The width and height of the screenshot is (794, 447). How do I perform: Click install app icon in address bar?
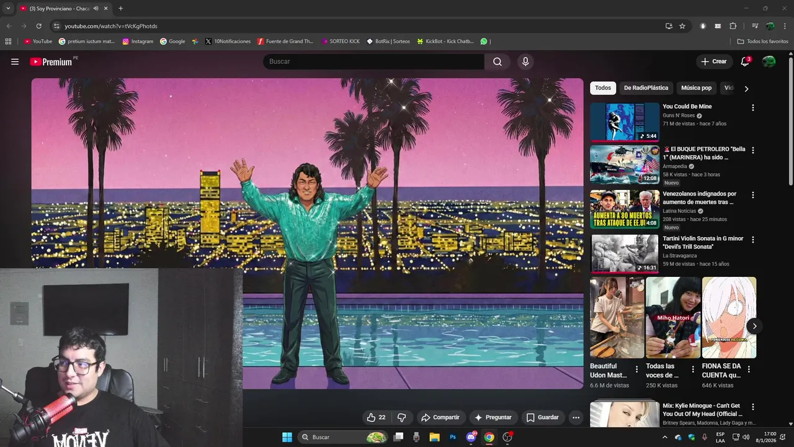(x=669, y=26)
